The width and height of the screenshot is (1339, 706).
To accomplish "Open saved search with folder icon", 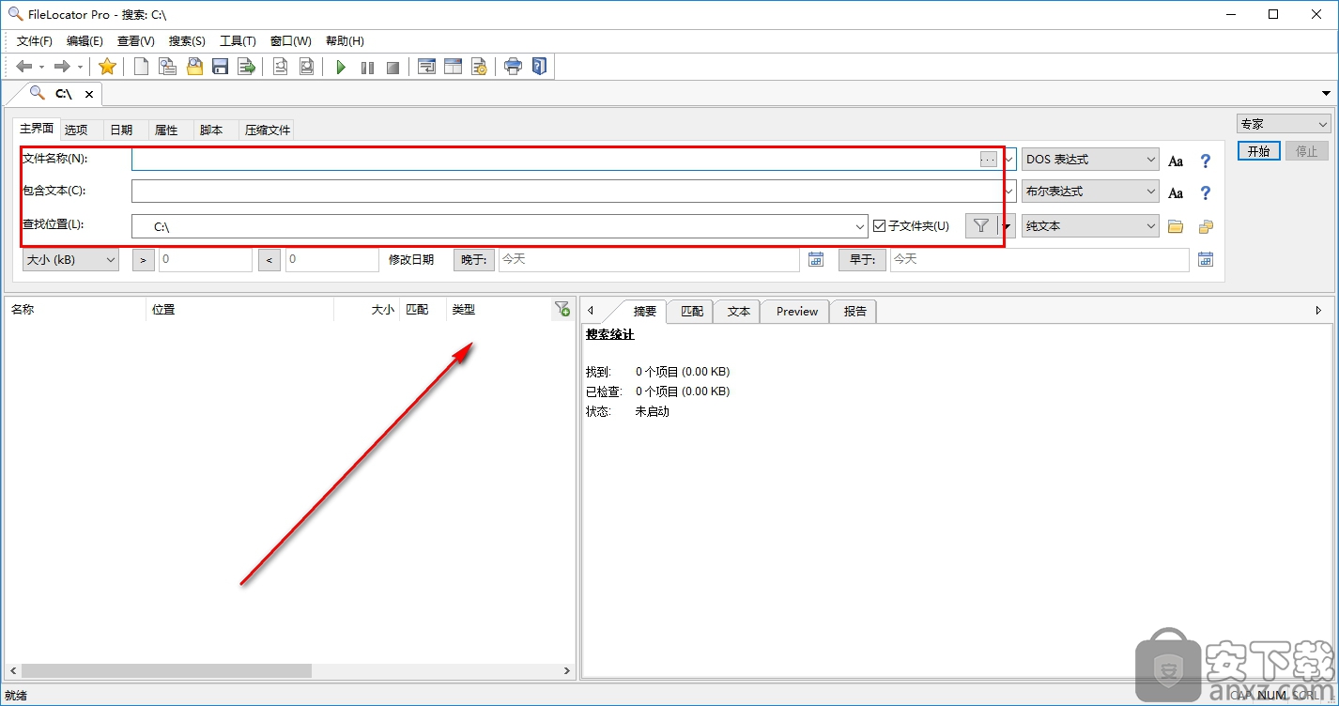I will pyautogui.click(x=194, y=67).
